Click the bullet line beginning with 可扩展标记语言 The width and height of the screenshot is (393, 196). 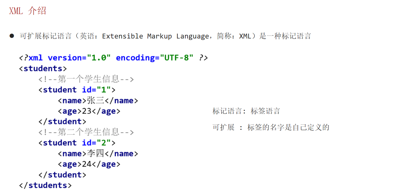[x=165, y=36]
